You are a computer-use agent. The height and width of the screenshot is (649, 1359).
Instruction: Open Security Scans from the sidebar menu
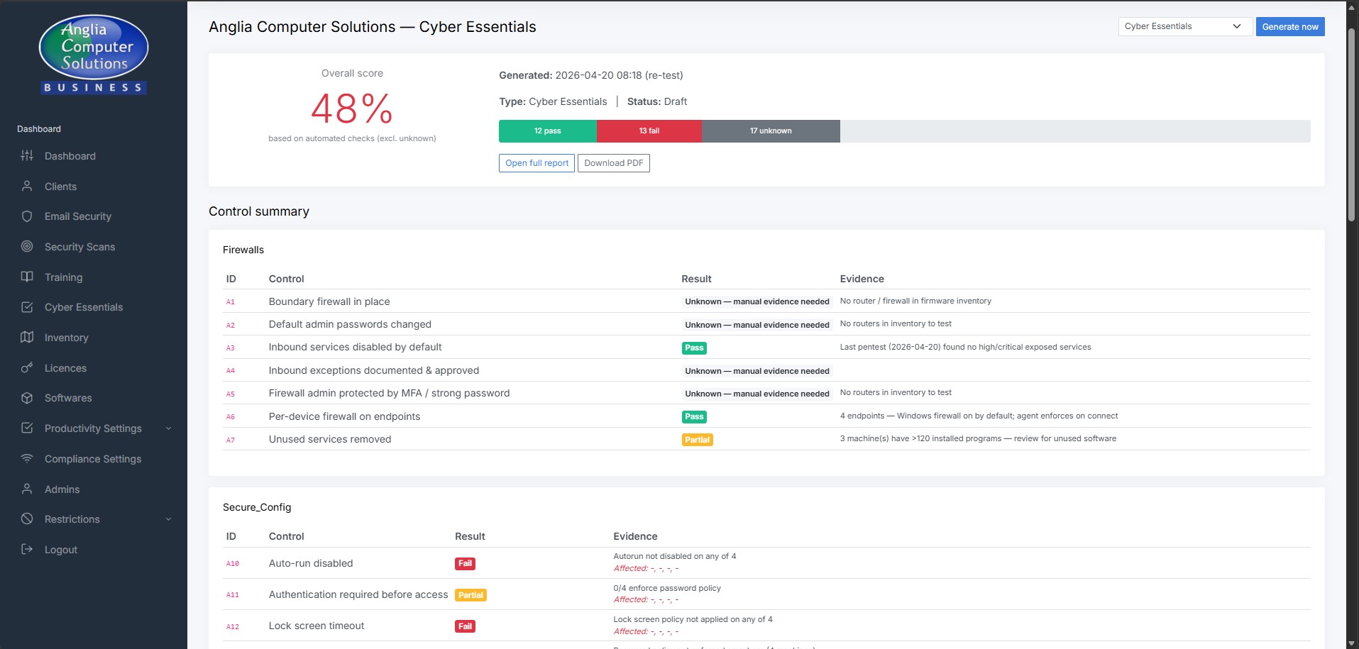pos(80,247)
